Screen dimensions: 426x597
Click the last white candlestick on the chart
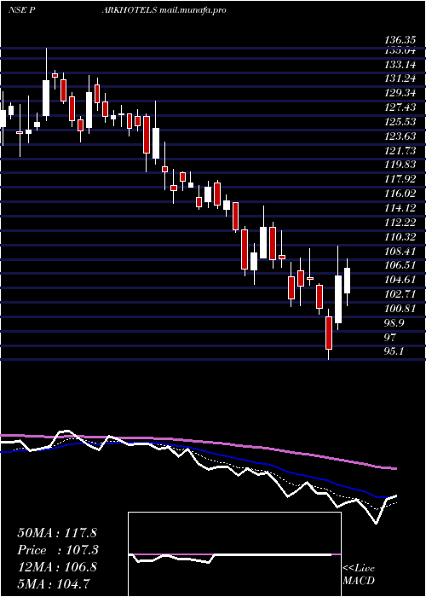point(347,281)
